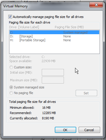Screen dimensions: 106x140
Task: Uncheck automatically manage paging file size
Action: pyautogui.click(x=10, y=17)
